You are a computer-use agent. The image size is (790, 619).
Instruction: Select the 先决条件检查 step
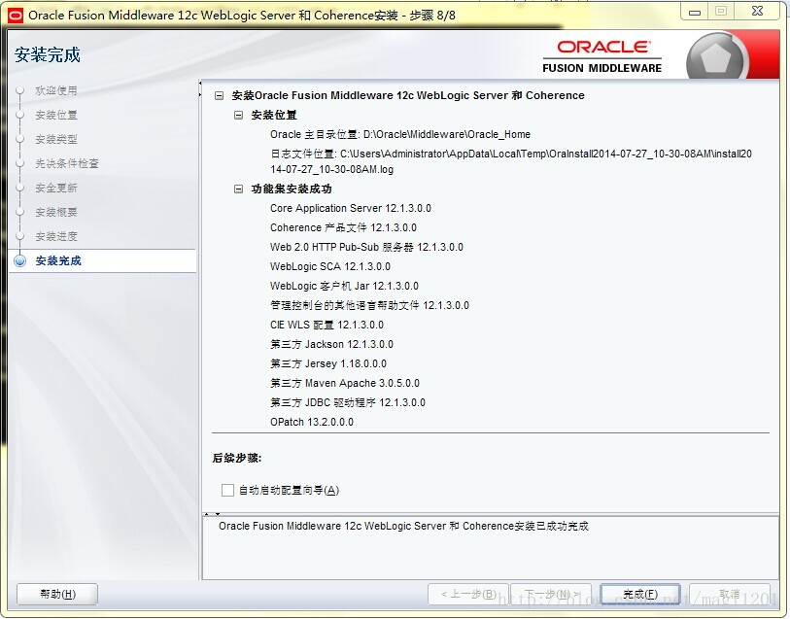click(x=67, y=163)
